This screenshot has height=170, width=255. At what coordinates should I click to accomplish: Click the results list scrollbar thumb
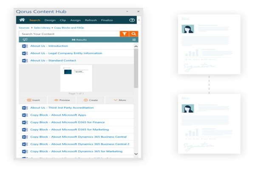click(x=136, y=68)
